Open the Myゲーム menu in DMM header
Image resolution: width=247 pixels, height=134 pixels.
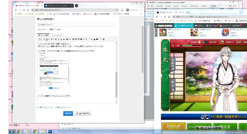tap(199, 26)
